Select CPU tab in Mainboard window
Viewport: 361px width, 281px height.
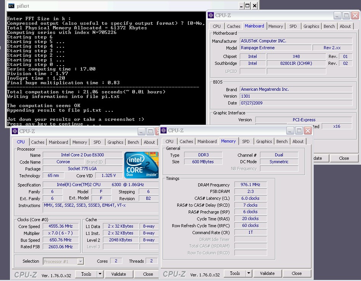[217, 26]
